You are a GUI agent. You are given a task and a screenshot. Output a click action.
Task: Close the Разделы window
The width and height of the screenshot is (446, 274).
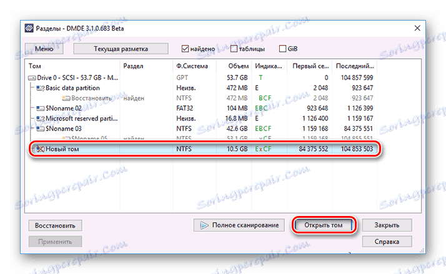[417, 28]
